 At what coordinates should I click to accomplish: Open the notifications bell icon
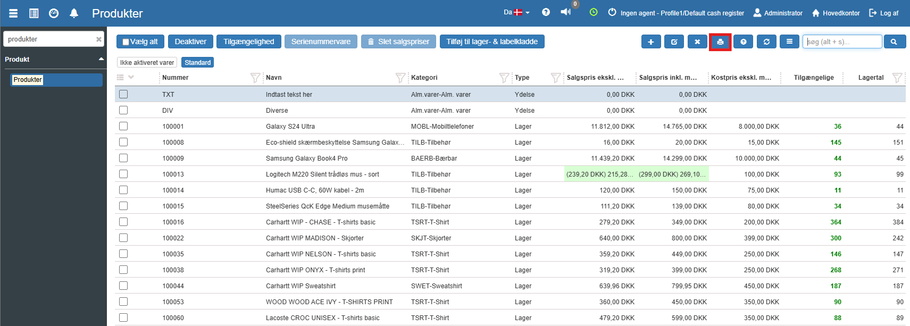point(74,13)
